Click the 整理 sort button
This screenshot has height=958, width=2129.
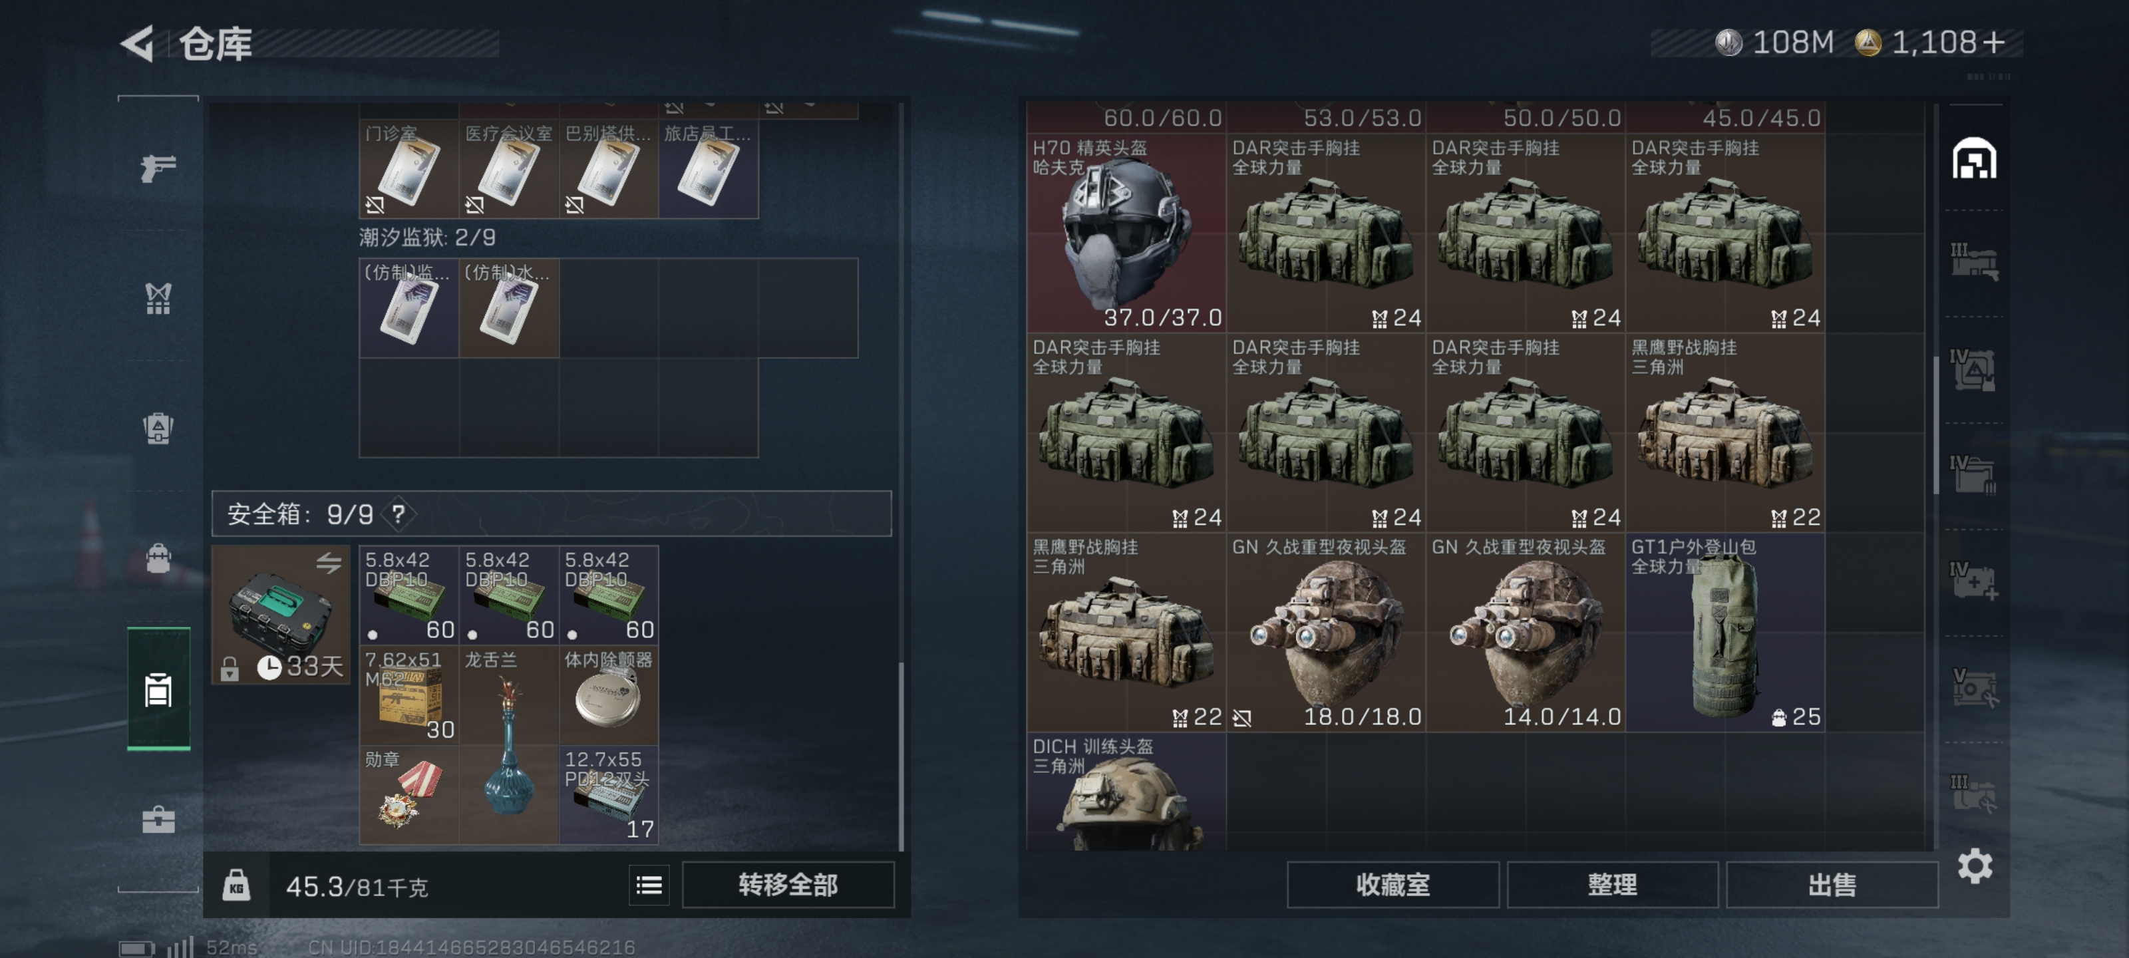click(x=1611, y=885)
